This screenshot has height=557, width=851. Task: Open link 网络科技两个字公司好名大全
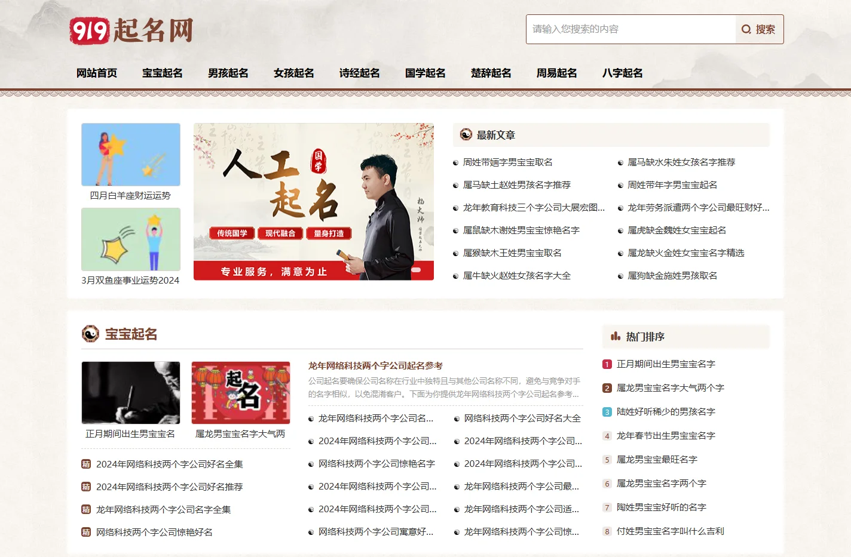pyautogui.click(x=522, y=418)
